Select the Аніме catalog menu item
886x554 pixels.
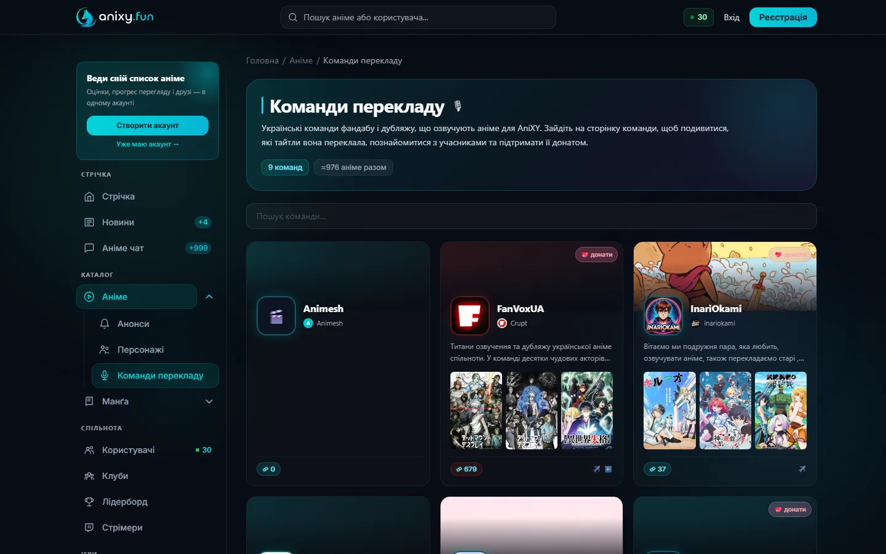point(137,297)
